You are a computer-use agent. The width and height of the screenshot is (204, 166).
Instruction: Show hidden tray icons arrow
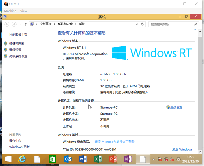[154, 159]
